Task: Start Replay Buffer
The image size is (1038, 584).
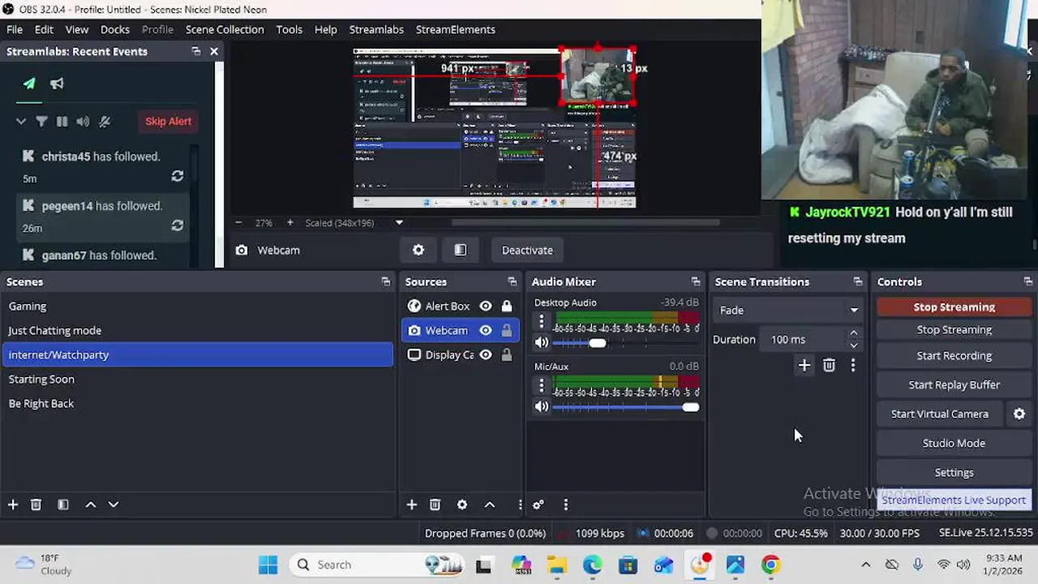Action: pyautogui.click(x=954, y=385)
